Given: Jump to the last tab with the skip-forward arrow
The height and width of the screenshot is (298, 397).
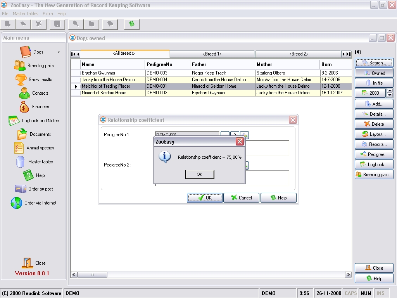Looking at the screenshot, I should pyautogui.click(x=349, y=54).
